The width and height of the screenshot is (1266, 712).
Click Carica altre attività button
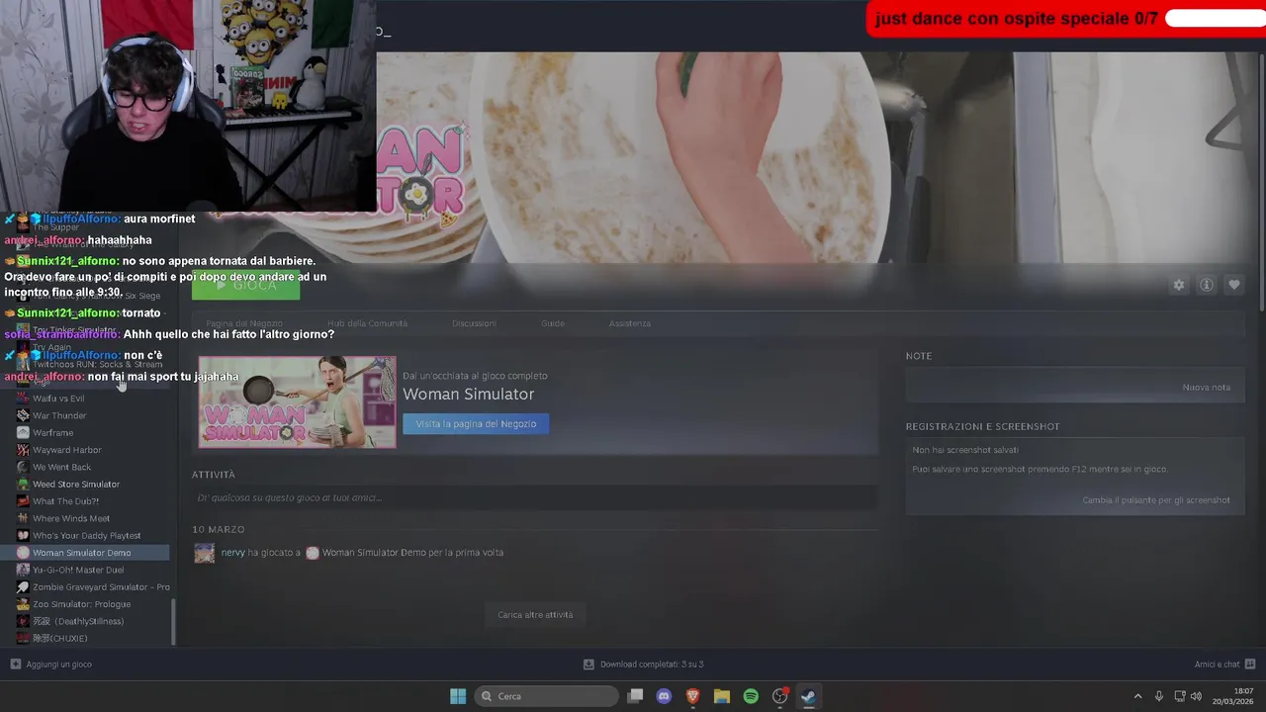coord(535,614)
